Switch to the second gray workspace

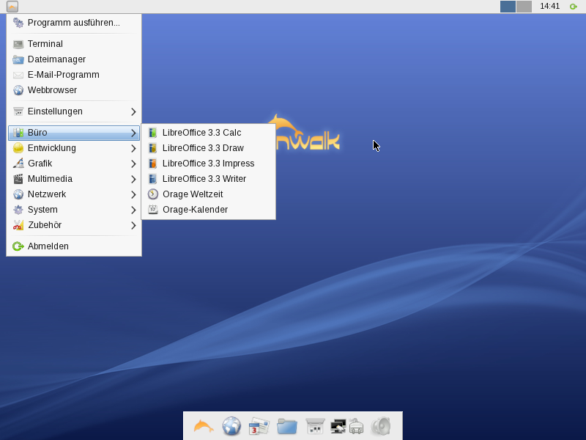point(524,7)
